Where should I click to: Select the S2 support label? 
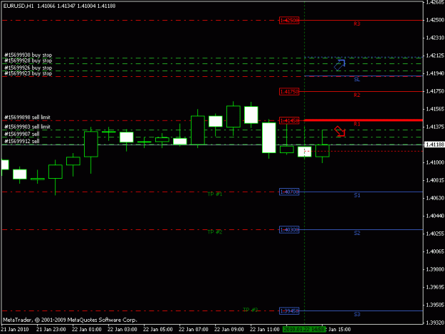(357, 233)
